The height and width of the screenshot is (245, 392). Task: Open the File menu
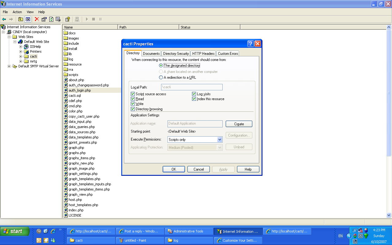[x=5, y=12]
